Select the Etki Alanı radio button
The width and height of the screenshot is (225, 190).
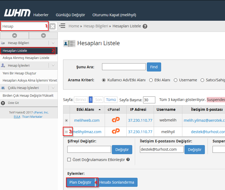[x=151, y=80]
